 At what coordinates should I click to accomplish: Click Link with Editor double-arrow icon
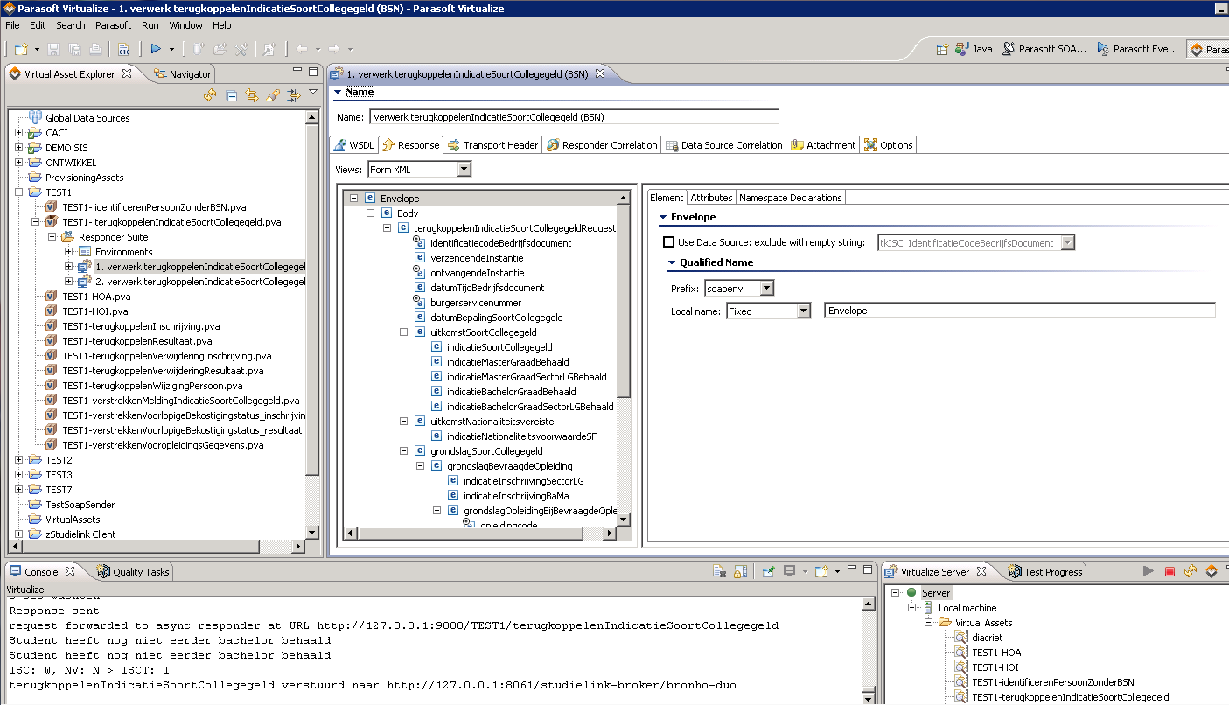tap(252, 95)
